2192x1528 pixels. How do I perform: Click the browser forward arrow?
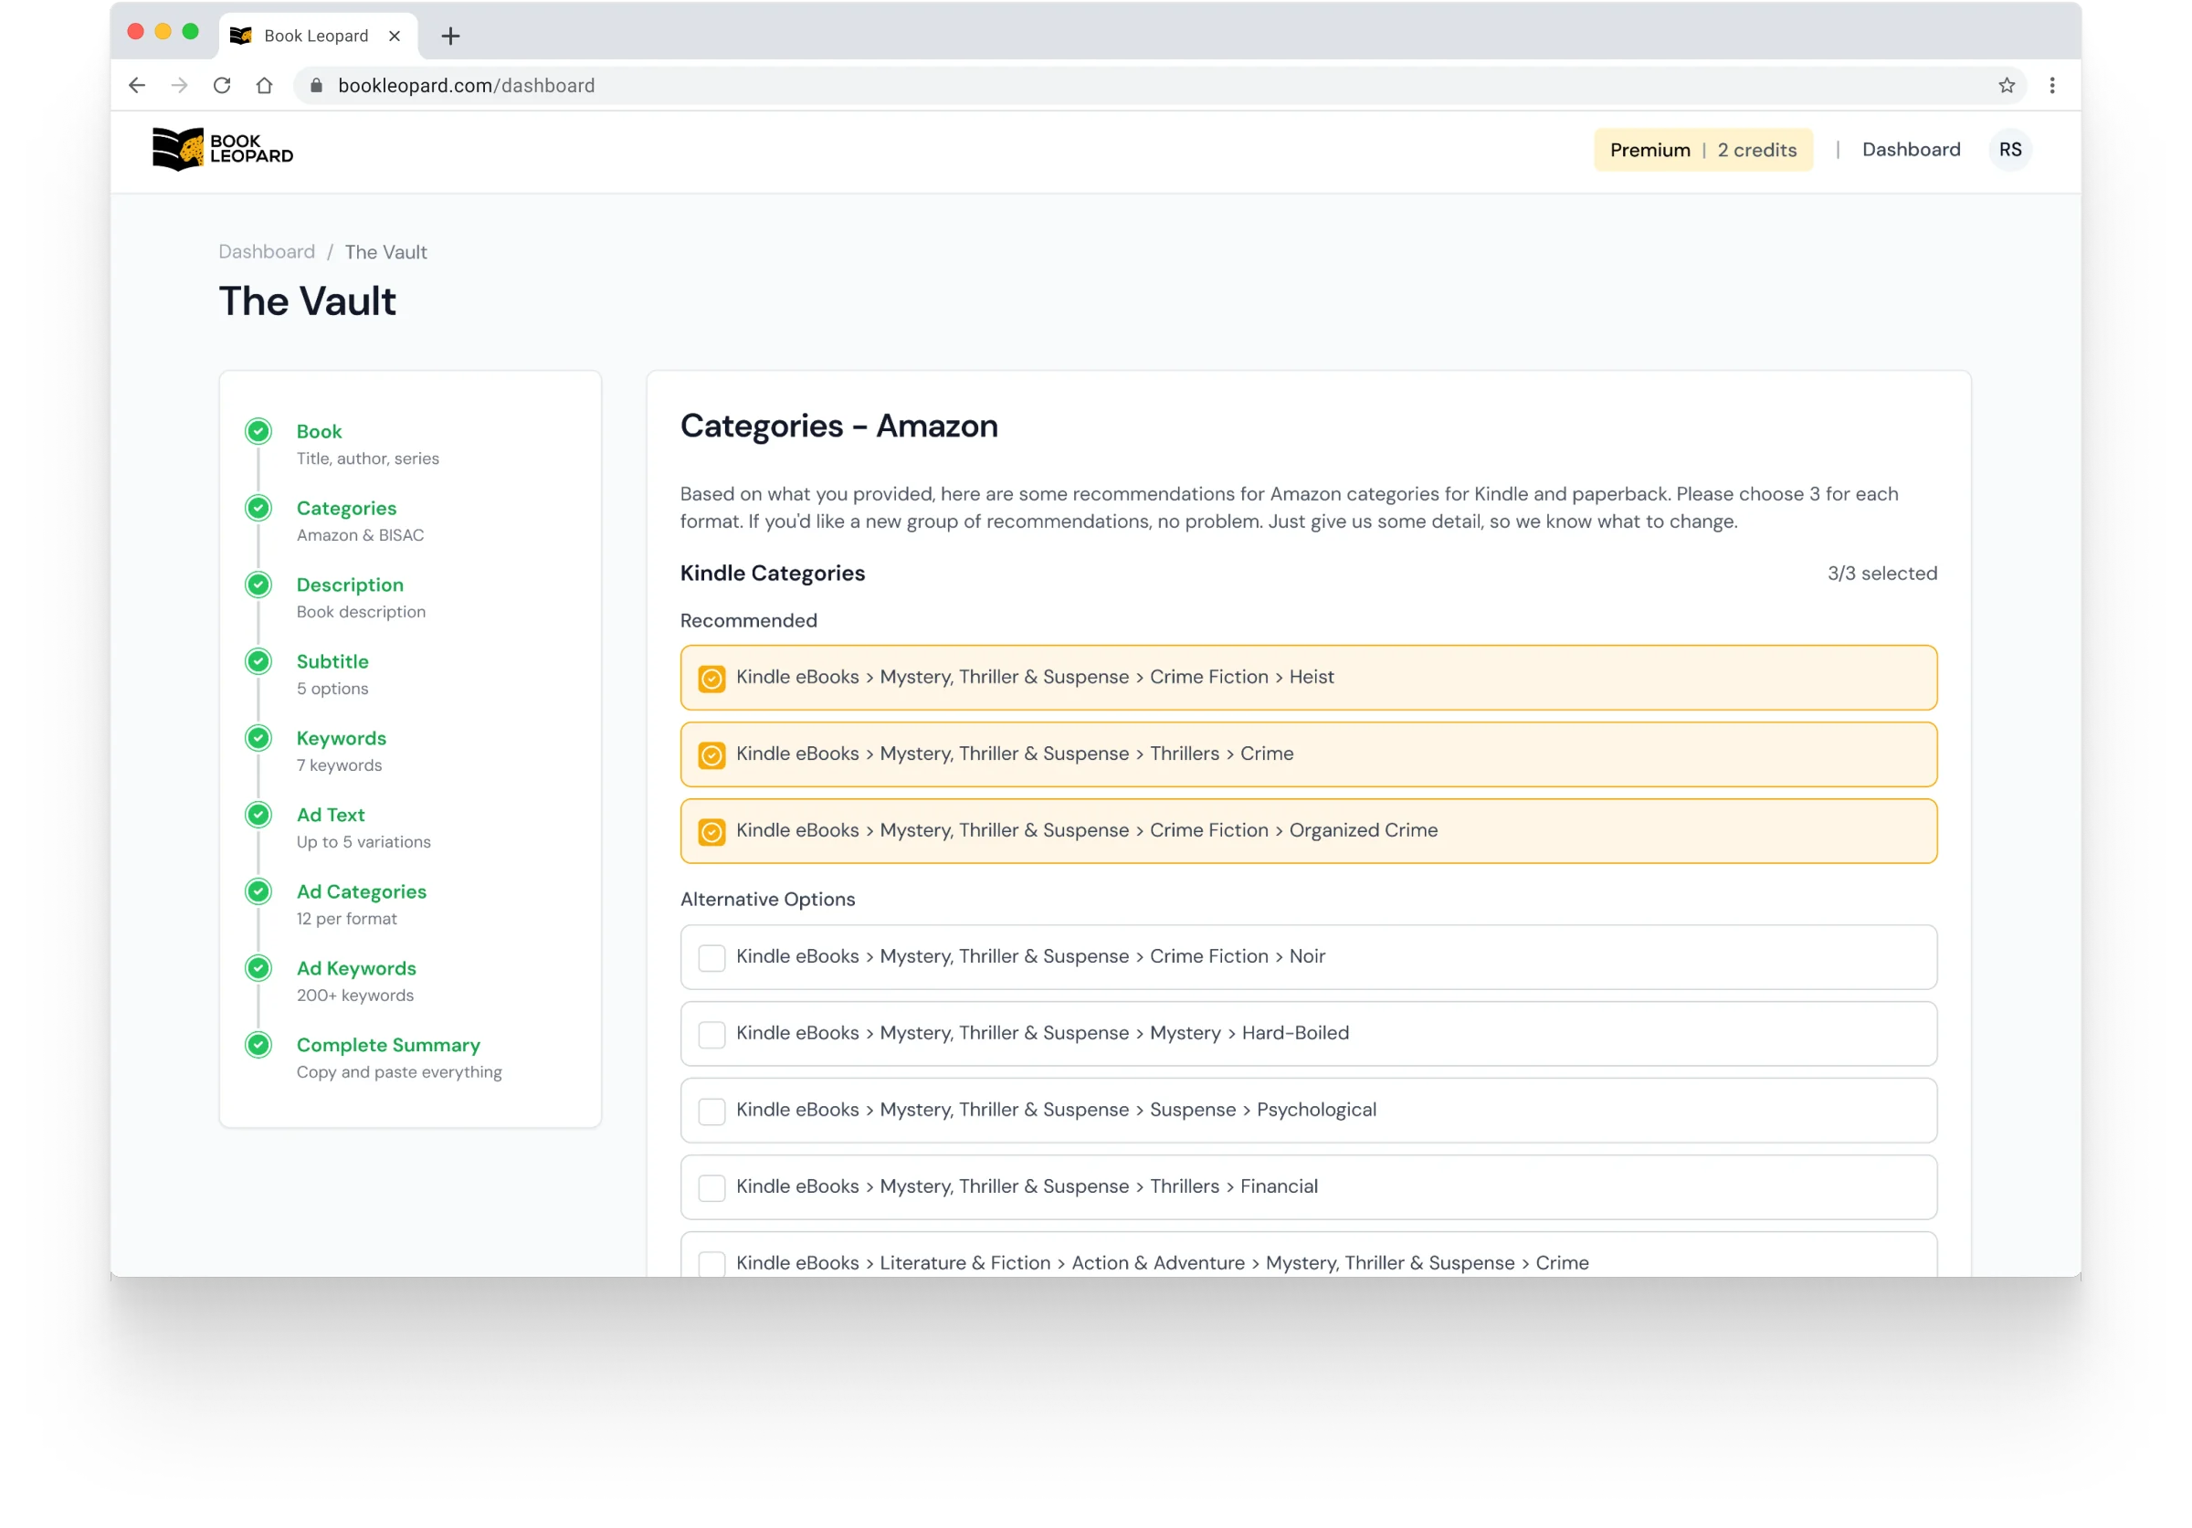click(x=180, y=86)
